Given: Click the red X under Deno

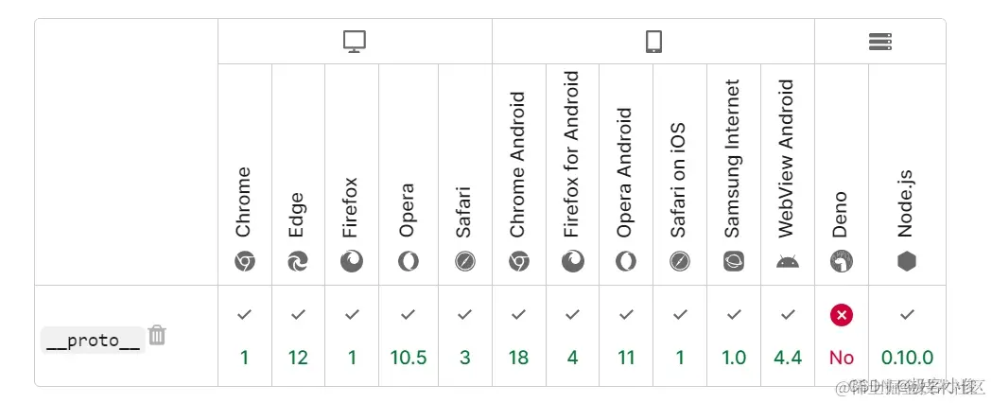Looking at the screenshot, I should pos(842,314).
